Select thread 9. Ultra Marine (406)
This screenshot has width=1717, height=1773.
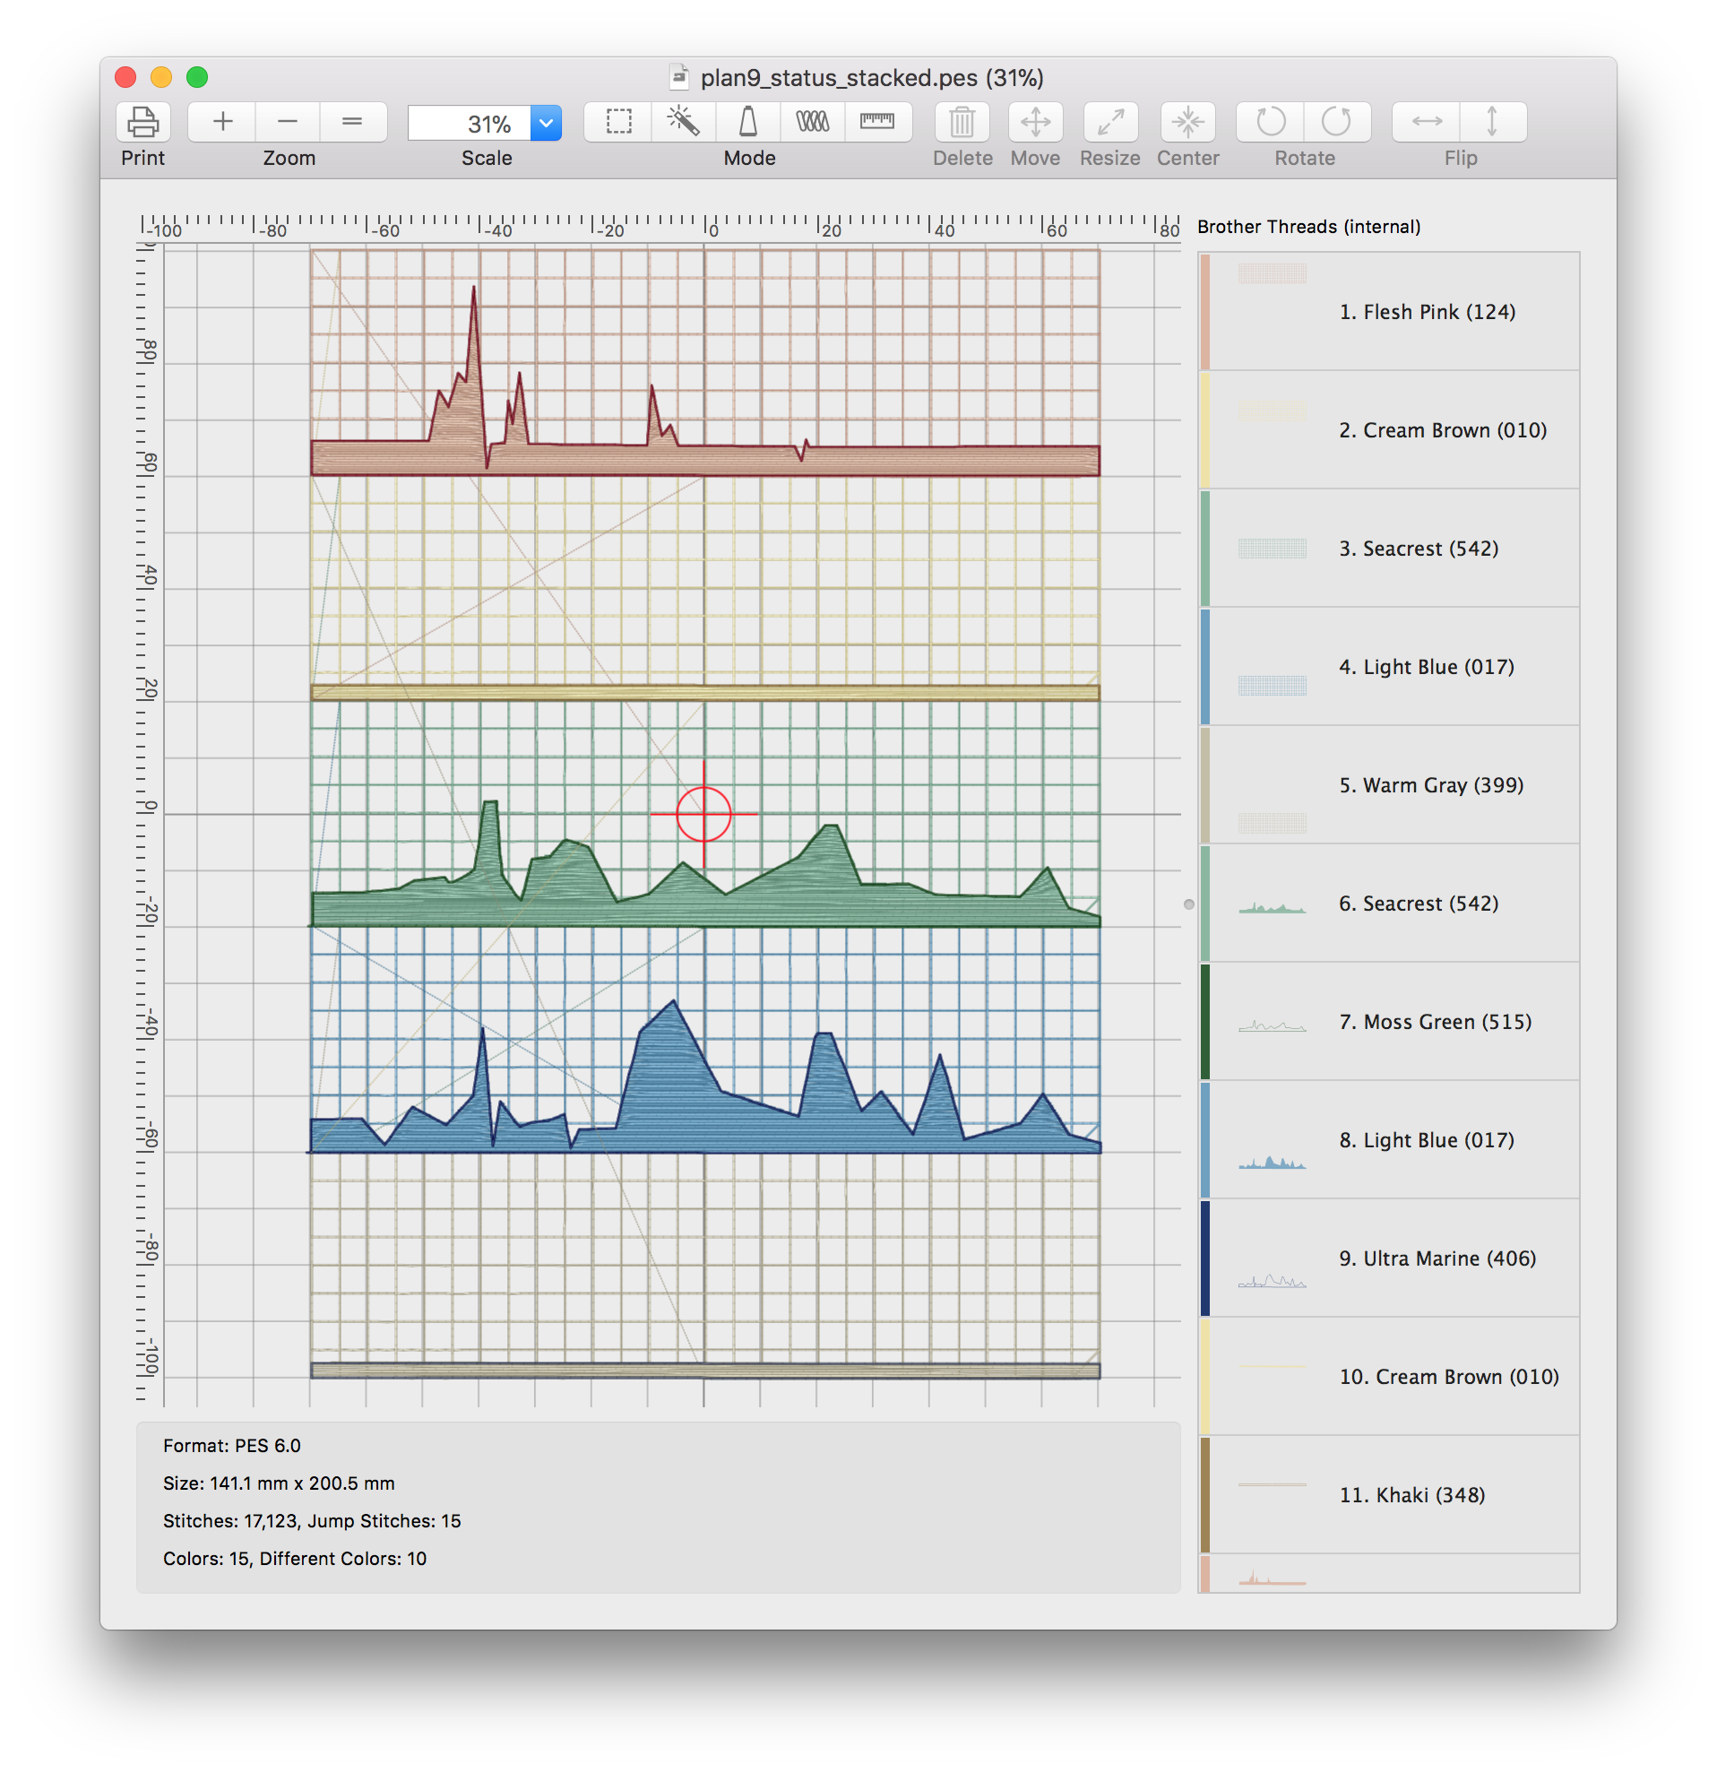coord(1389,1259)
